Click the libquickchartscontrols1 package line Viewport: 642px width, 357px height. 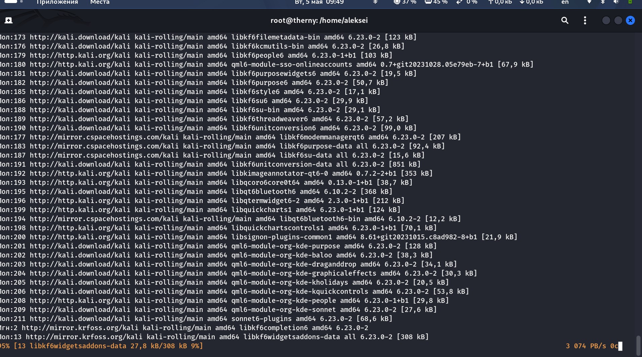[x=218, y=228]
